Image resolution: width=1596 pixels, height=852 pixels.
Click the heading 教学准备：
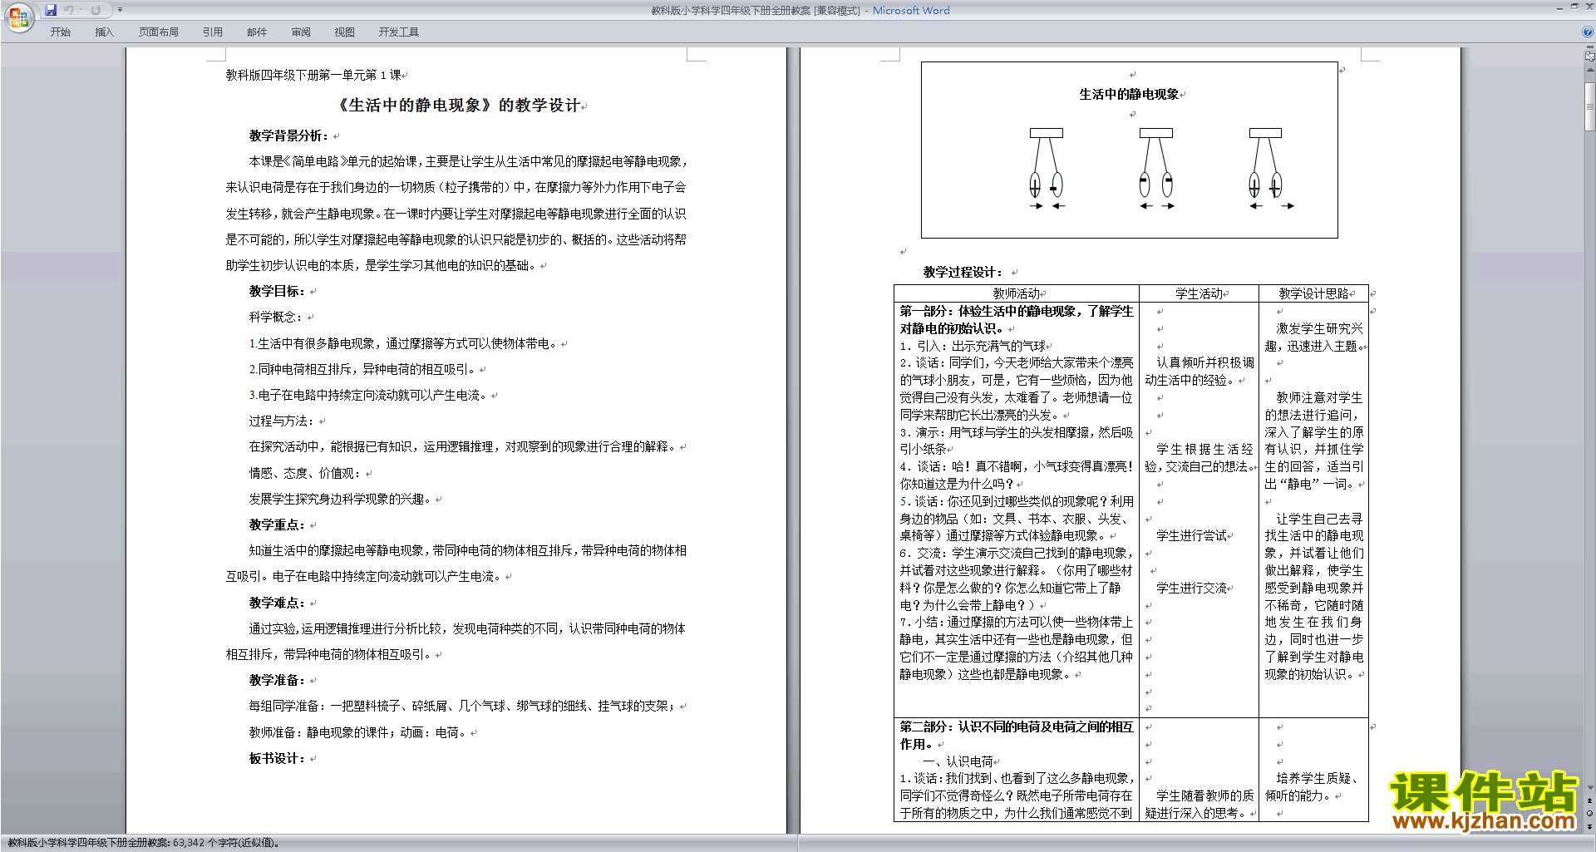(x=277, y=680)
